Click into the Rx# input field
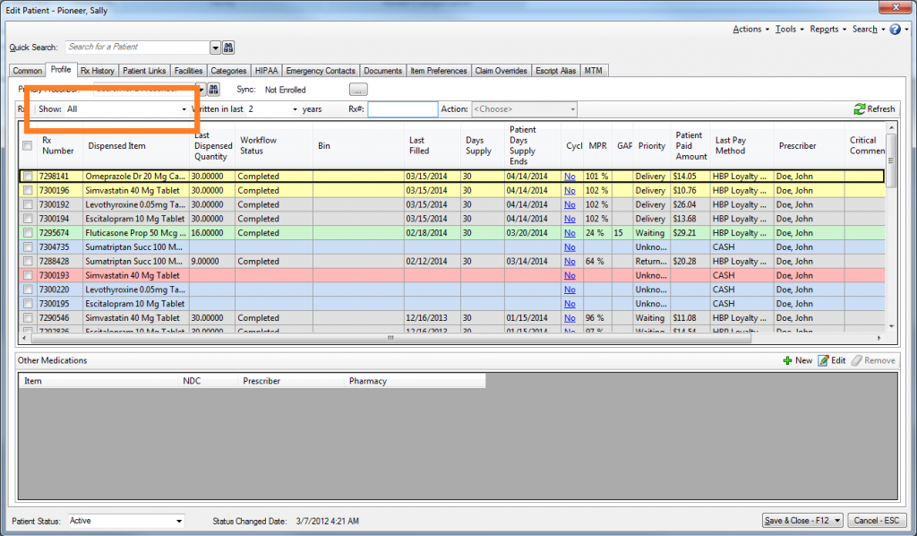917x536 pixels. 402,109
